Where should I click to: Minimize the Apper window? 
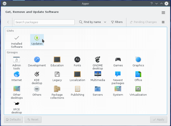(157, 3)
